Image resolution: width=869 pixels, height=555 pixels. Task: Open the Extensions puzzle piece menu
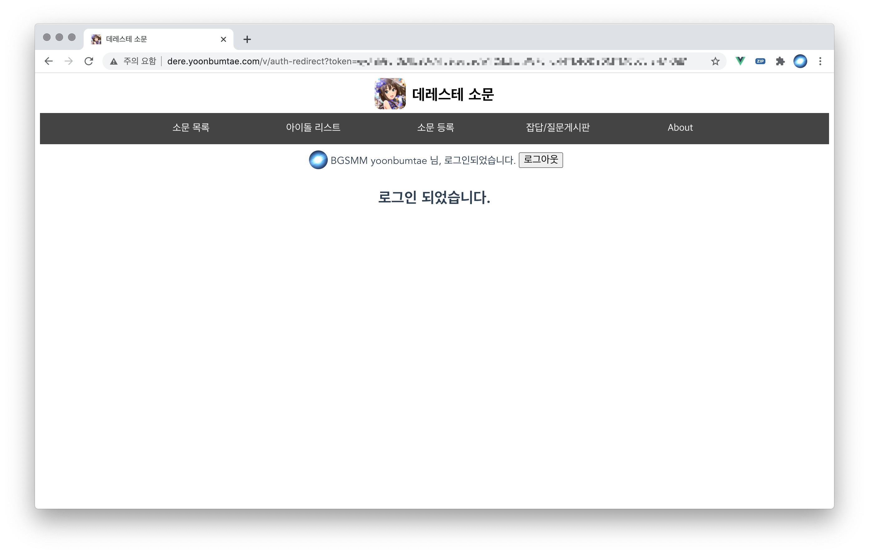pos(780,61)
